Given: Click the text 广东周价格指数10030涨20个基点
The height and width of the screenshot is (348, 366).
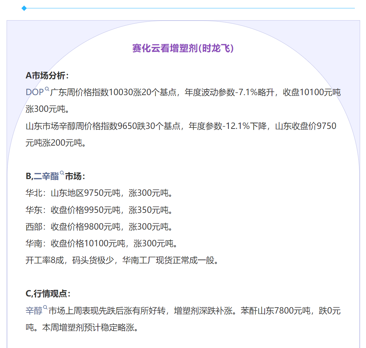Looking at the screenshot, I should [x=113, y=92].
